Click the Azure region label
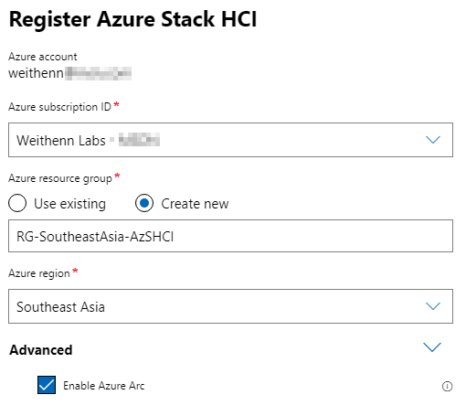466x416 pixels. 39,273
